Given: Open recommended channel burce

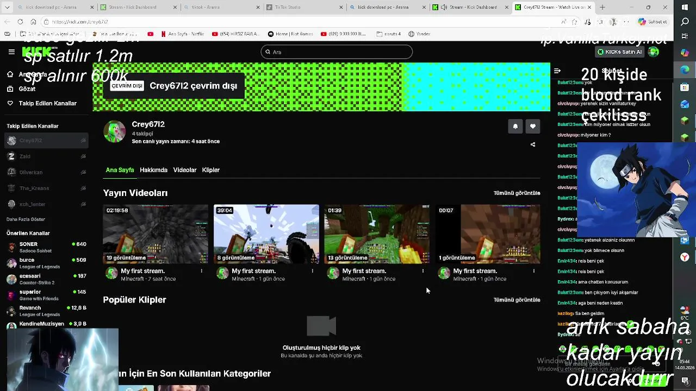Looking at the screenshot, I should coord(46,263).
